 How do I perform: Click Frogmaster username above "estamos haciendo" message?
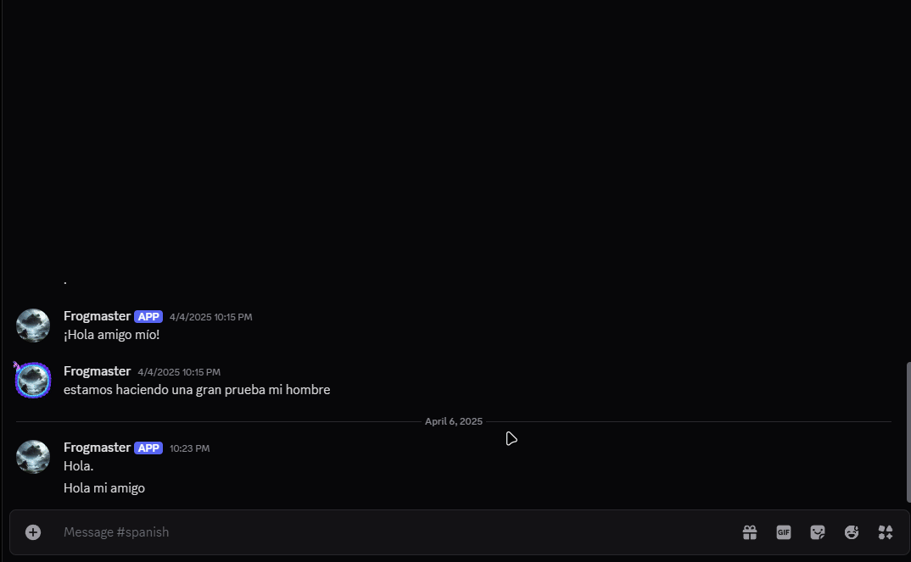97,371
